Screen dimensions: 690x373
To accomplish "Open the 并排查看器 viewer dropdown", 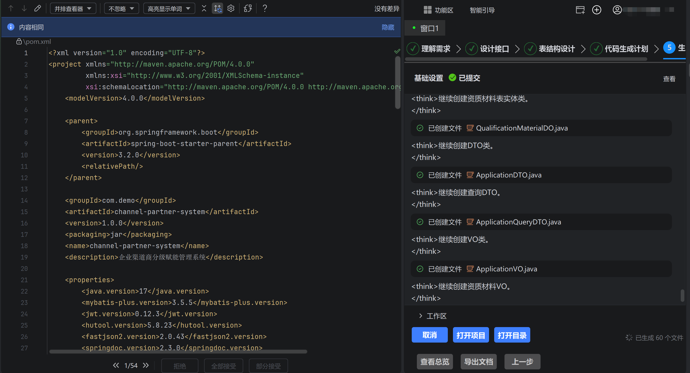I will point(73,9).
